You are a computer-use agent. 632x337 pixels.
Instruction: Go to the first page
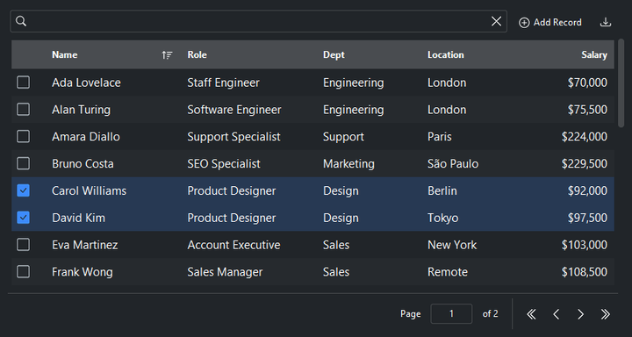pyautogui.click(x=531, y=314)
